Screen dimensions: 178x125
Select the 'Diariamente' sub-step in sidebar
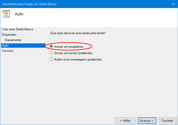13,40
